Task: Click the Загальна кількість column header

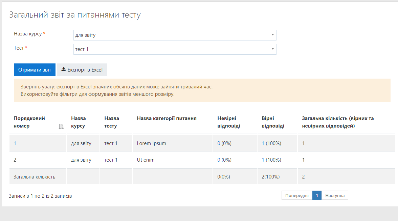Action: pyautogui.click(x=346, y=122)
